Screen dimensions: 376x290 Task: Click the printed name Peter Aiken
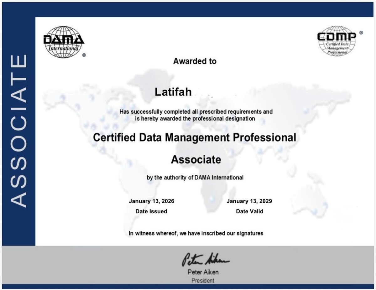pos(203,272)
